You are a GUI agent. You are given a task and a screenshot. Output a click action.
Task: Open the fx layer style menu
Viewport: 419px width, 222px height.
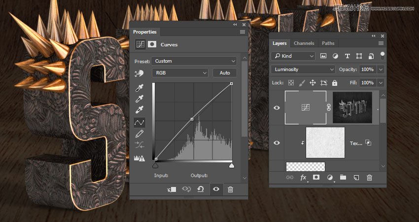coord(303,178)
